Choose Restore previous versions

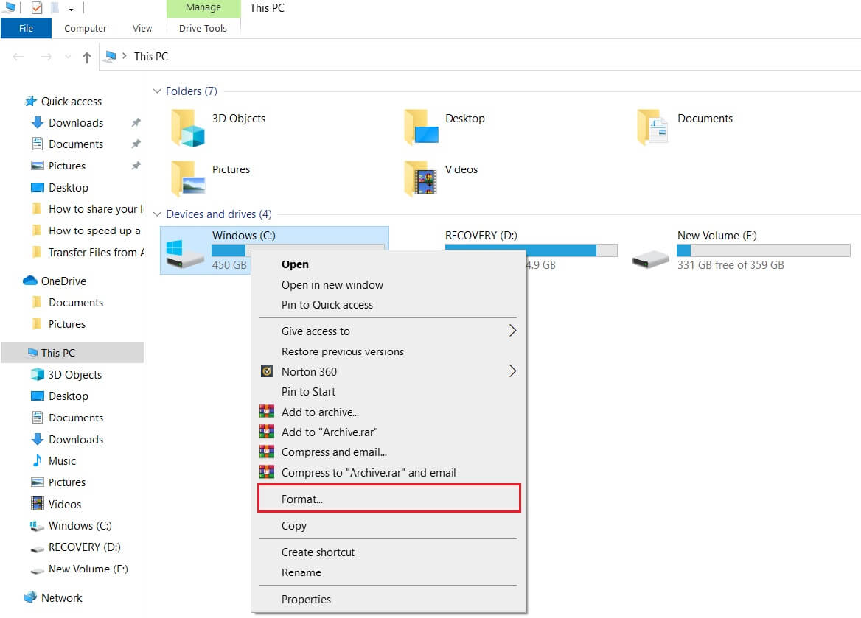tap(388, 351)
